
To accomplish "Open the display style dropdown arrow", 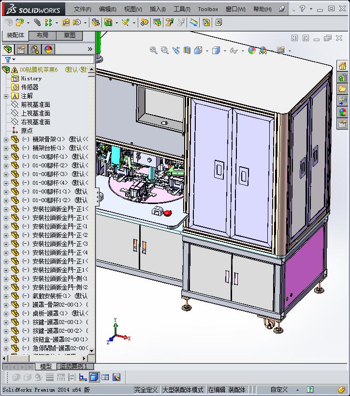I will pos(225,51).
